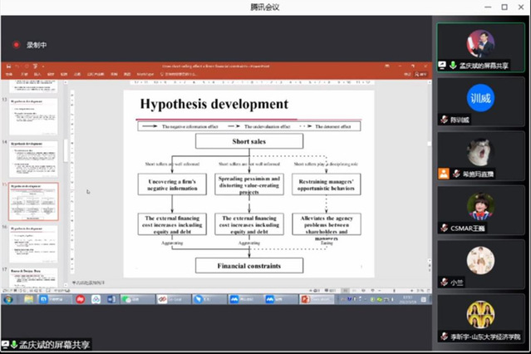The image size is (531, 354).
Task: Click the muted mic icon for CSMAR王巍
Action: click(445, 228)
